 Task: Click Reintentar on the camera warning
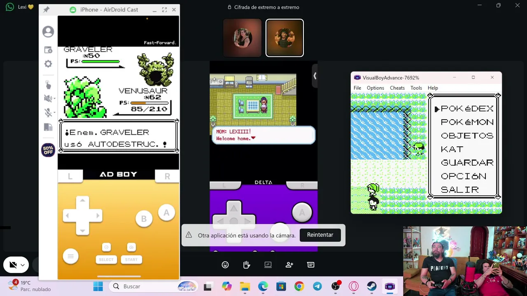[x=320, y=235]
